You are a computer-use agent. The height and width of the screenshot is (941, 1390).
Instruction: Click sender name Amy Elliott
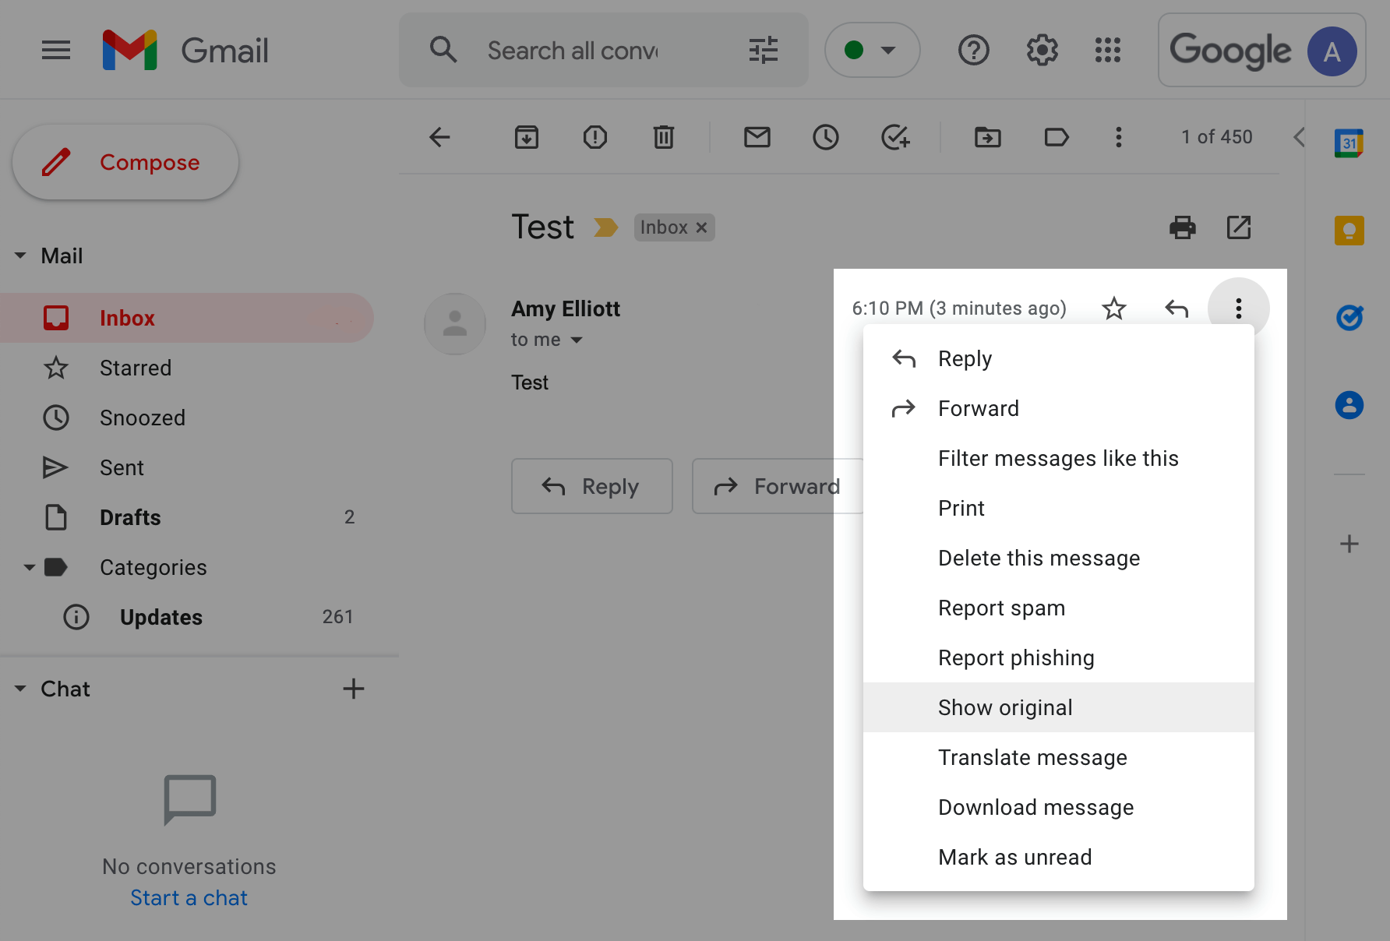tap(566, 308)
